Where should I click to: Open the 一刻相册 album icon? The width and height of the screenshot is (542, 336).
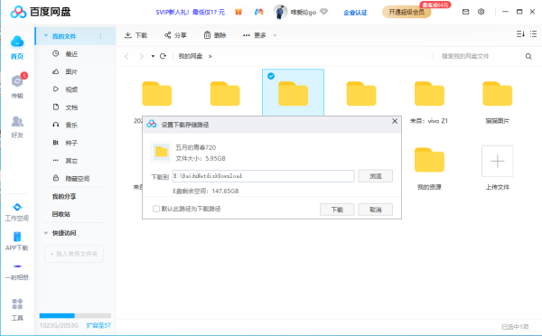17,266
